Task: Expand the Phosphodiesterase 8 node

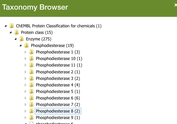Action: [x=25, y=111]
